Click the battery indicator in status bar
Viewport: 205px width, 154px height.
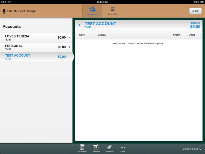point(202,2)
